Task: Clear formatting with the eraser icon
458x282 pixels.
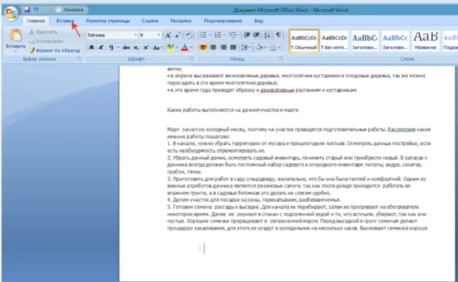Action: (x=189, y=35)
